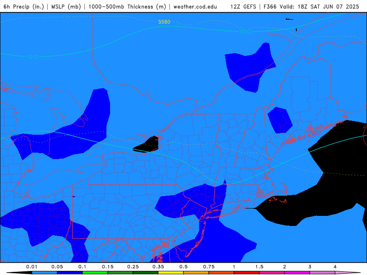Click the 1012 isobar label right of 5580
Screen dimensions: 367x275
pos(245,31)
